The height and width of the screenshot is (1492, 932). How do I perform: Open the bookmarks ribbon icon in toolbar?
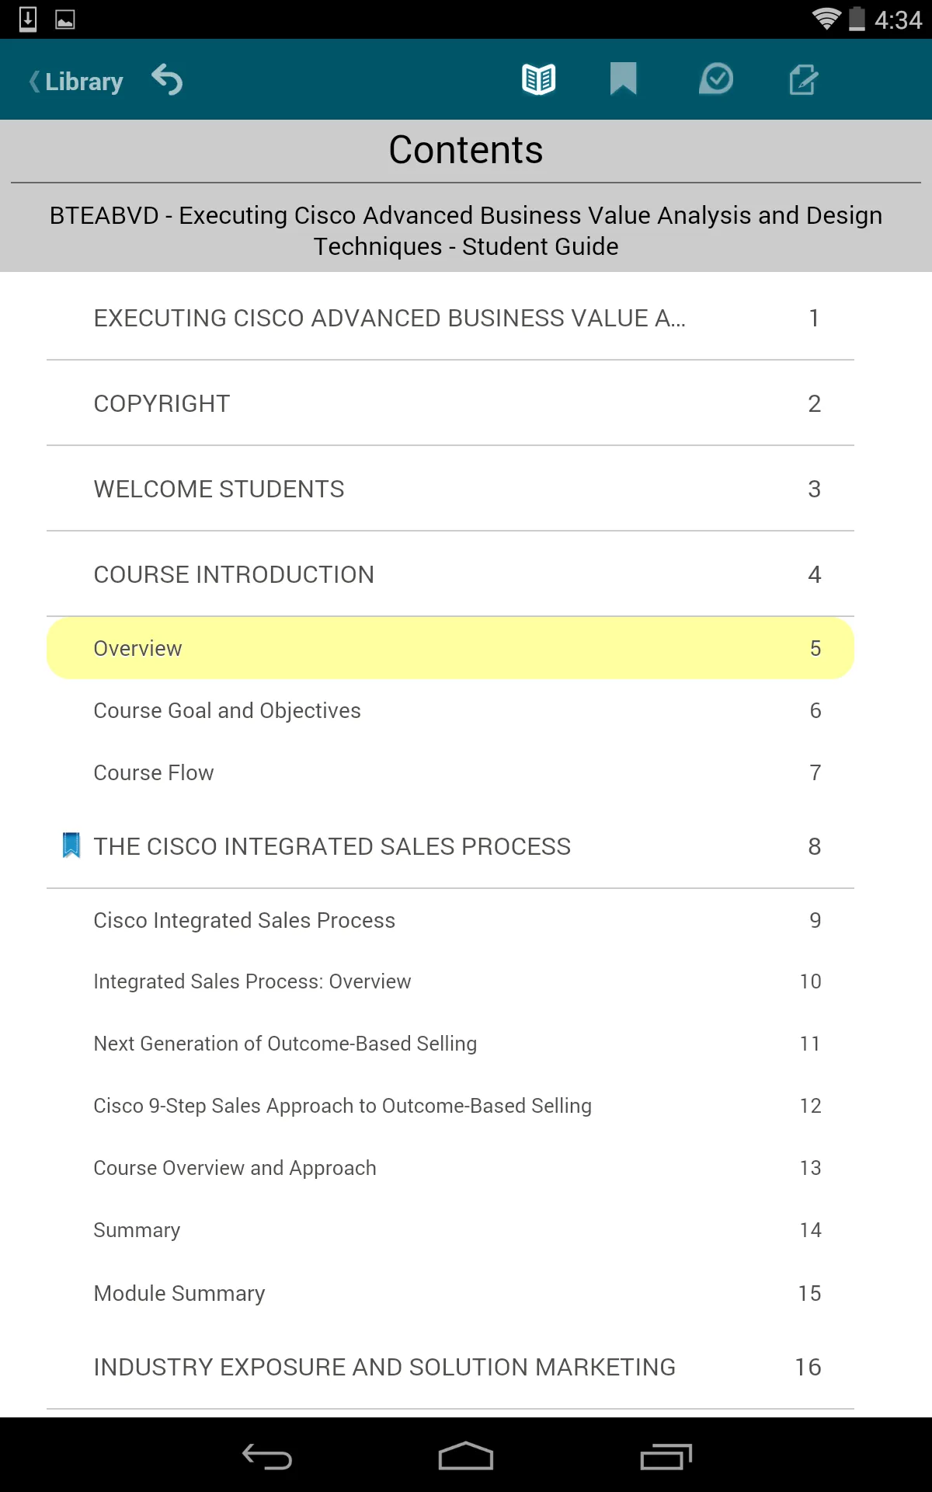[x=624, y=79]
